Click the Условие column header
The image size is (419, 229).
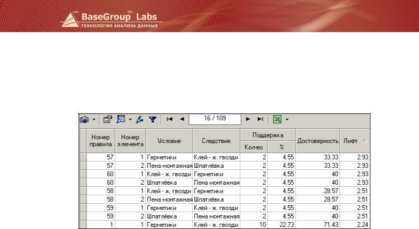169,141
